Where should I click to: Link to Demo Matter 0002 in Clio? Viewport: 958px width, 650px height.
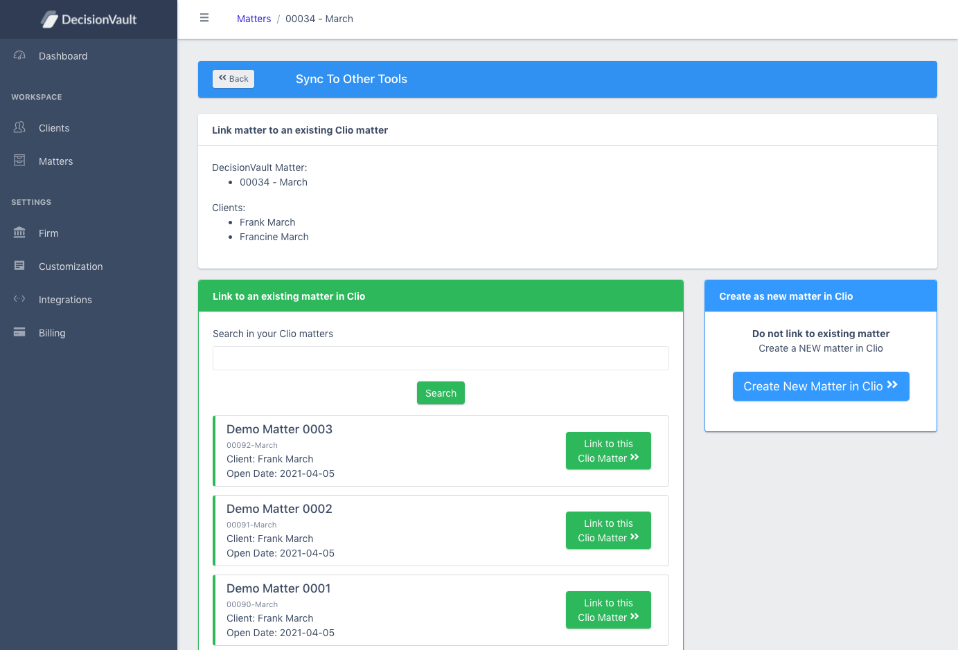pyautogui.click(x=608, y=530)
